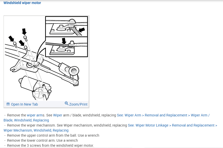
Task: Open the 'See: Wiper Arm' link
Action: (129, 115)
